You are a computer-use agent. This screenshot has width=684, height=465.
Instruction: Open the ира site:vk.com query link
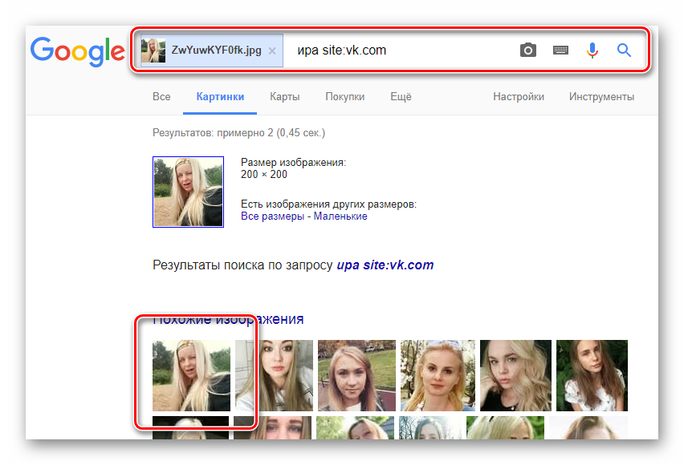(385, 265)
